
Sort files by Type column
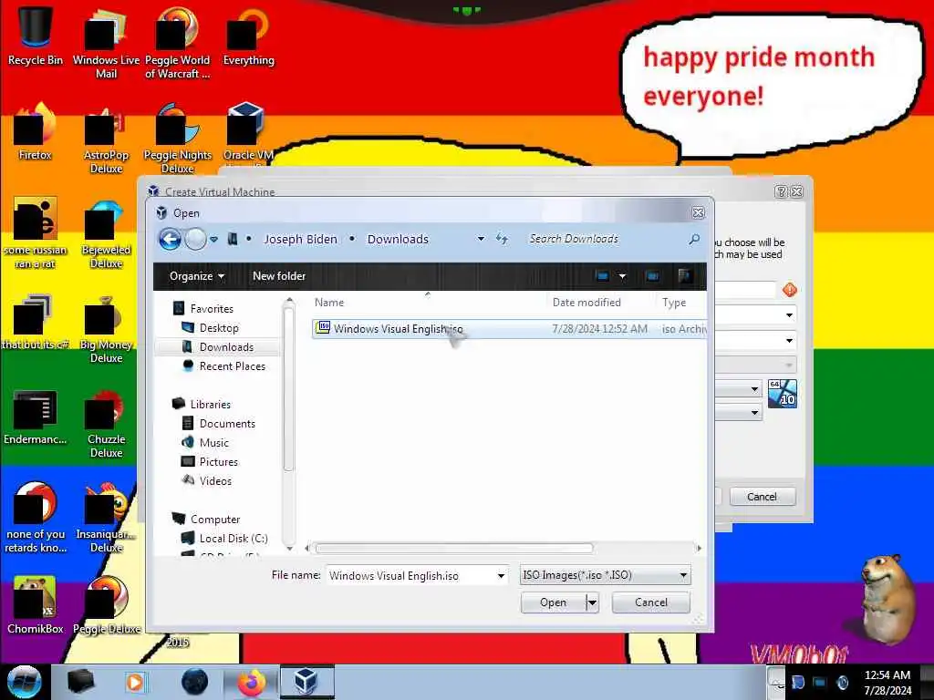(681, 303)
